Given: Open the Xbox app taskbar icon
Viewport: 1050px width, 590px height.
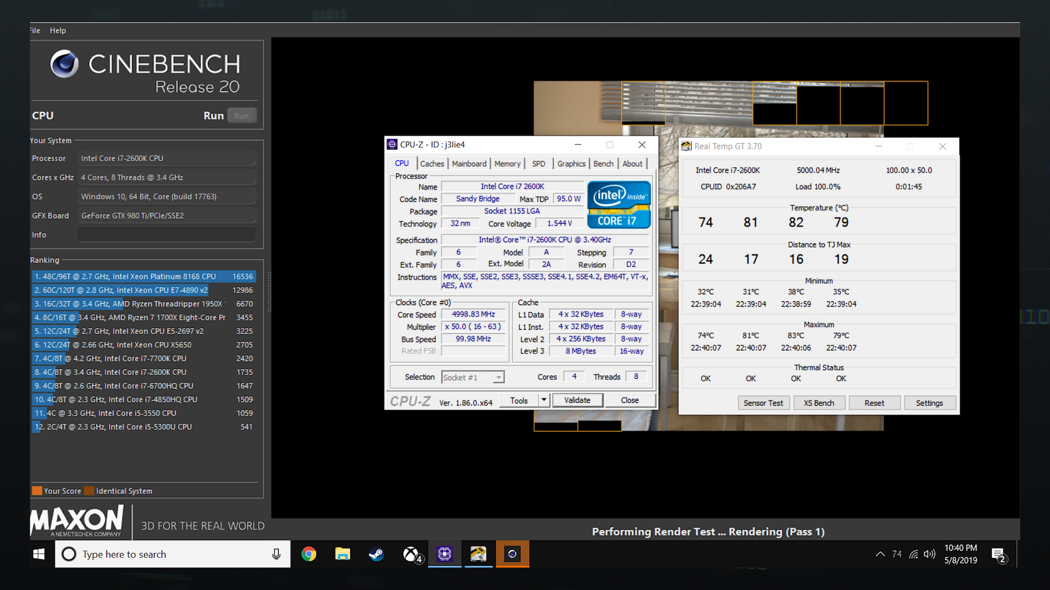Looking at the screenshot, I should (x=411, y=554).
